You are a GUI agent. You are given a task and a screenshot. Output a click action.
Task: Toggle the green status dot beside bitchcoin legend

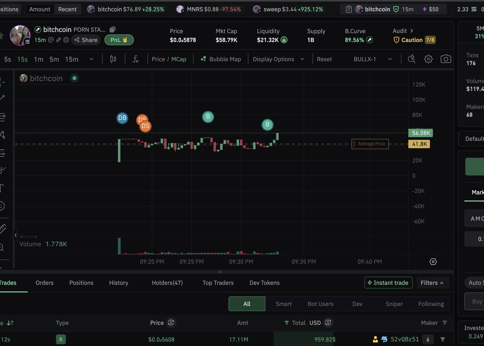pos(74,78)
